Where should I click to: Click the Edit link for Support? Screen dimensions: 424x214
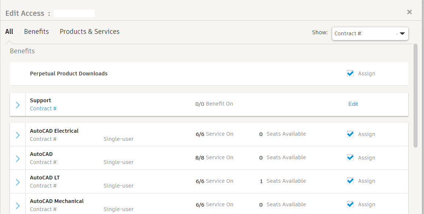coord(353,104)
